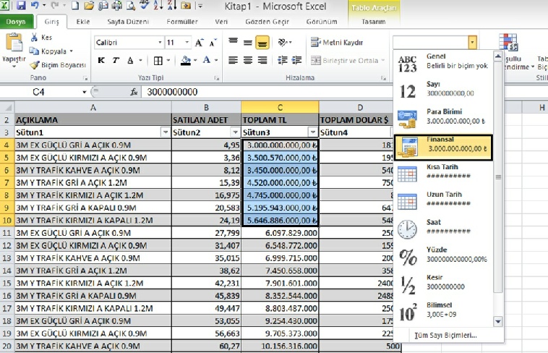Open the Sütun3 filter dropdown

[313, 132]
